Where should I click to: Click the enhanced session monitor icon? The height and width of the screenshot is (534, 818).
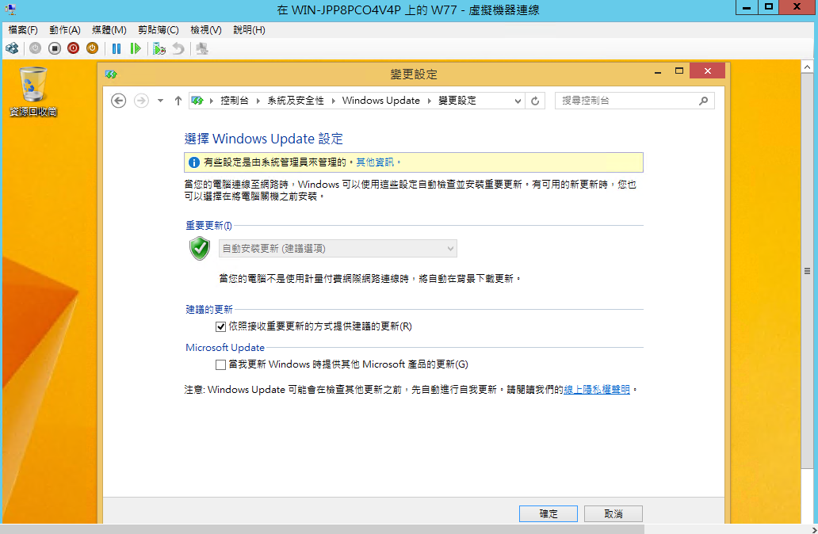[x=202, y=48]
